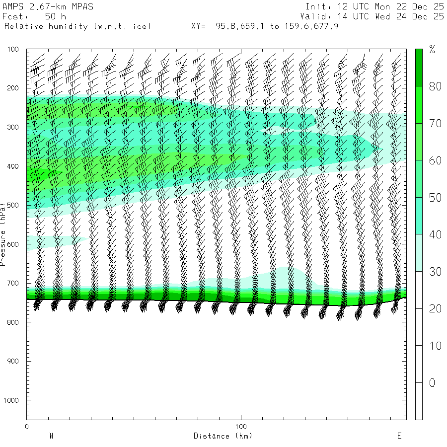The width and height of the screenshot is (447, 447).
Task: Click the 600 pressure axis label
Action: [x=13, y=244]
